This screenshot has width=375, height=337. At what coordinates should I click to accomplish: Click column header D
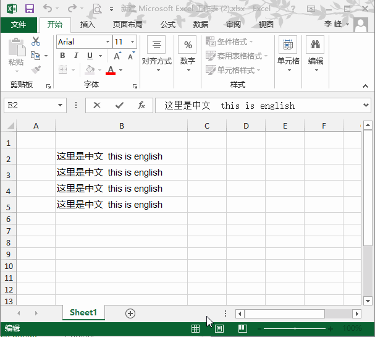point(246,126)
